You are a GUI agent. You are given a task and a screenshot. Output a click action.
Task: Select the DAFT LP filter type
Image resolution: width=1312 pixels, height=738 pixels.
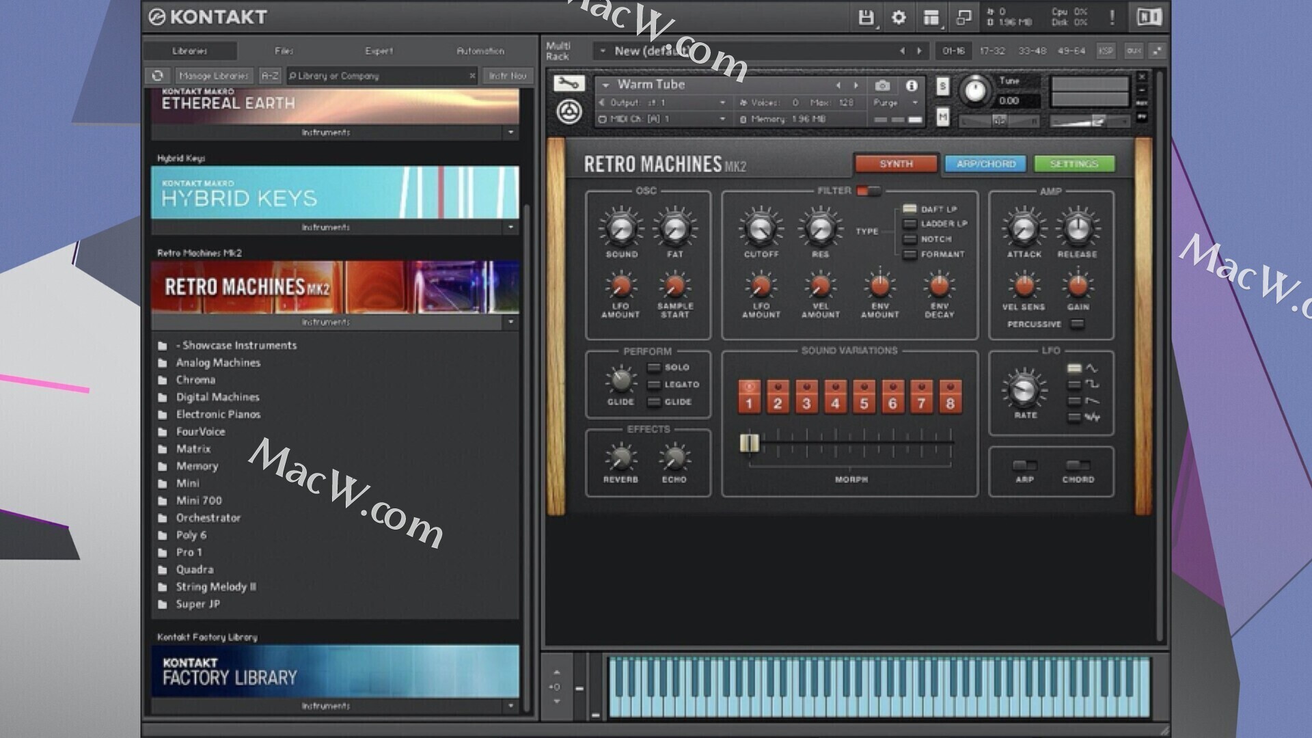pyautogui.click(x=910, y=209)
